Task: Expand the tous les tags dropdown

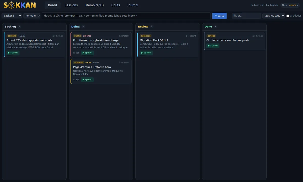Action: 274,16
